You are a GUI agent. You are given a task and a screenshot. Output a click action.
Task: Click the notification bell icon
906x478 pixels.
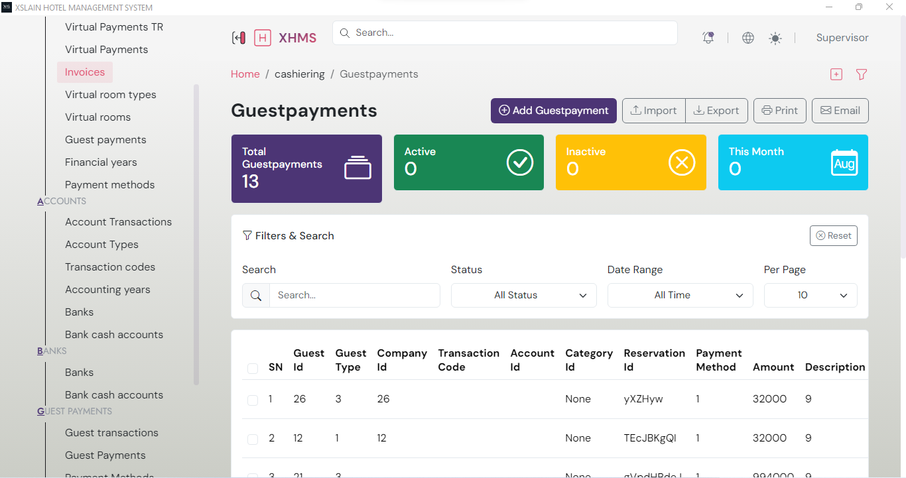tap(708, 38)
